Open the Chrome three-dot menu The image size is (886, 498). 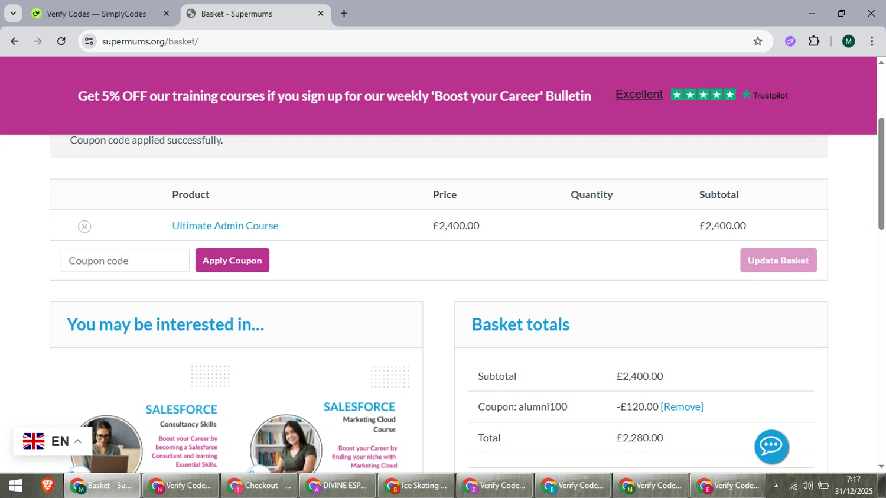[872, 41]
